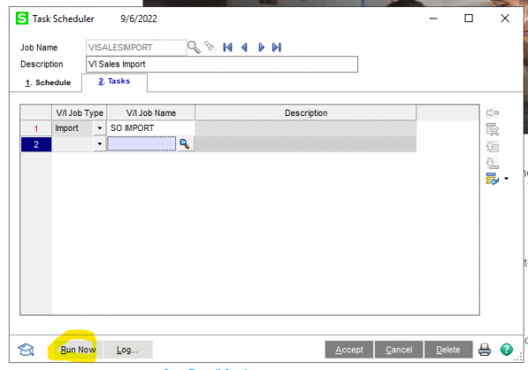528x370 pixels.
Task: Click the delete row icon beside grid
Action: (492, 129)
